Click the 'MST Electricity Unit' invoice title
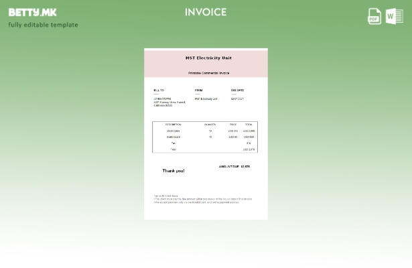Screen dimensions: 412x268 click(x=208, y=58)
